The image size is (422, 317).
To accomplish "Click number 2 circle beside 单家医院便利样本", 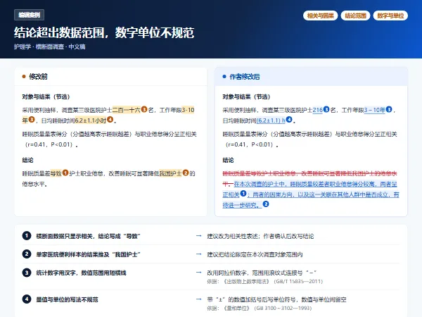I will [x=27, y=254].
